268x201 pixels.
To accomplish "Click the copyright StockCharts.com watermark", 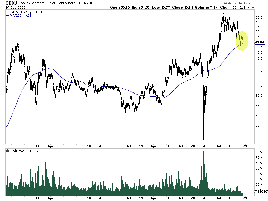I will point(240,3).
